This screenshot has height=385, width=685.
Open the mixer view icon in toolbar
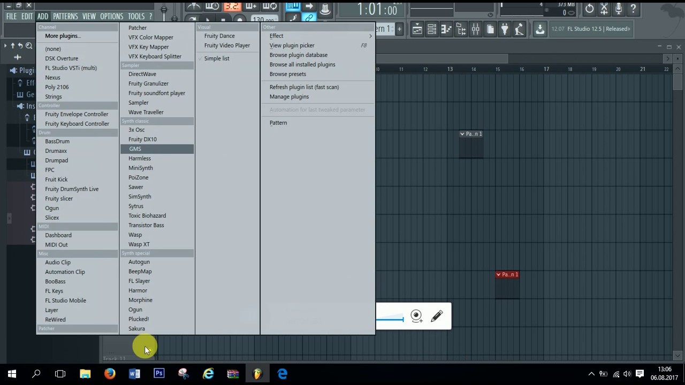click(475, 29)
